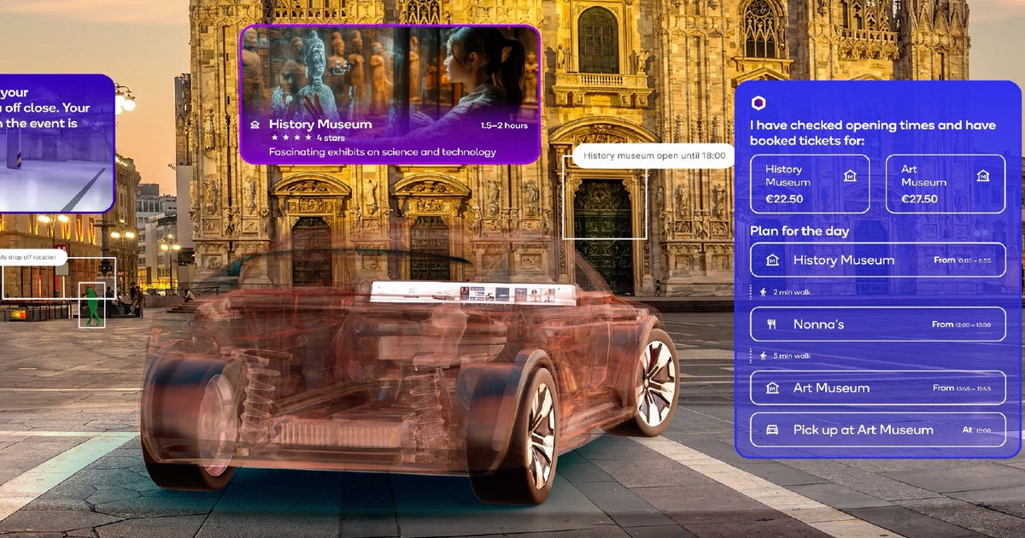This screenshot has height=538, width=1025.
Task: Select the fork icon beside Nonna's
Action: pyautogui.click(x=773, y=324)
